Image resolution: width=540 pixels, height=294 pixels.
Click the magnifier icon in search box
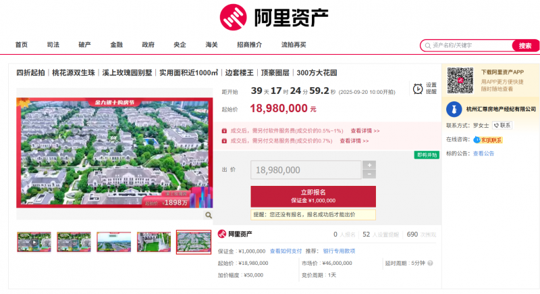click(428, 45)
